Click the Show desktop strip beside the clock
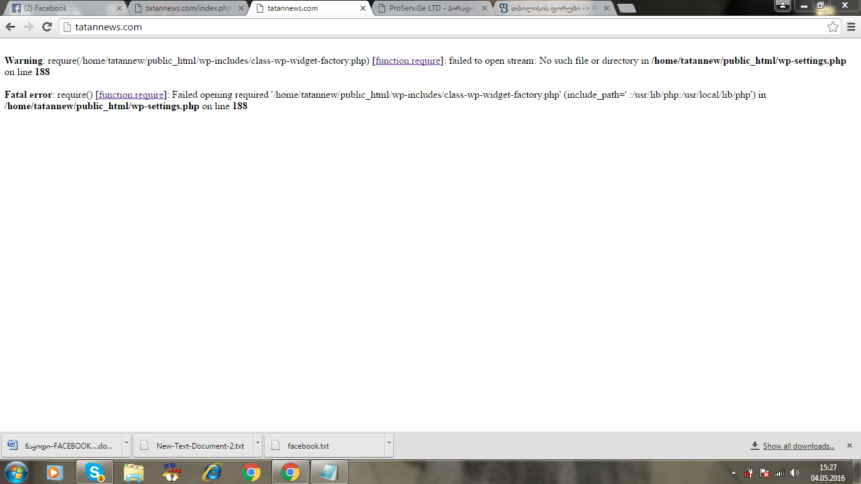This screenshot has width=861, height=484. click(x=857, y=473)
